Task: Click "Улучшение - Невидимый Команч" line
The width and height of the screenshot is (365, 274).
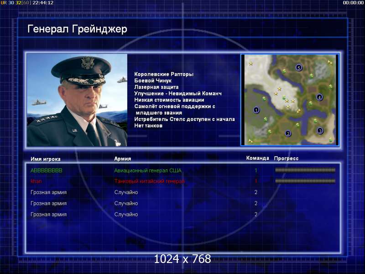Action: [178, 94]
